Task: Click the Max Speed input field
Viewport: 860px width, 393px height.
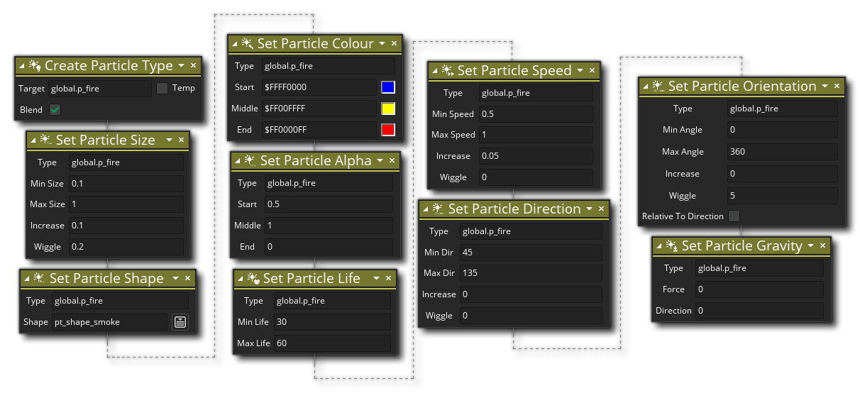Action: pos(535,135)
